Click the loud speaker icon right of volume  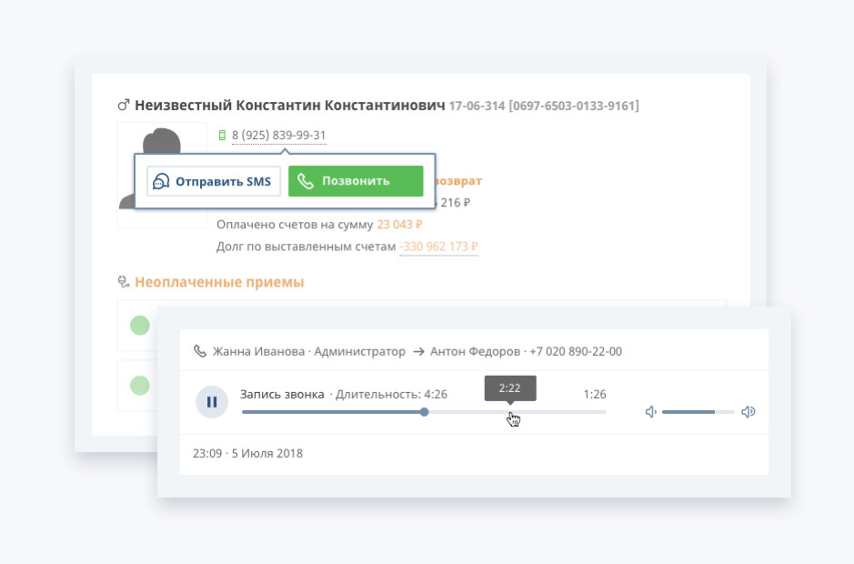pyautogui.click(x=748, y=412)
